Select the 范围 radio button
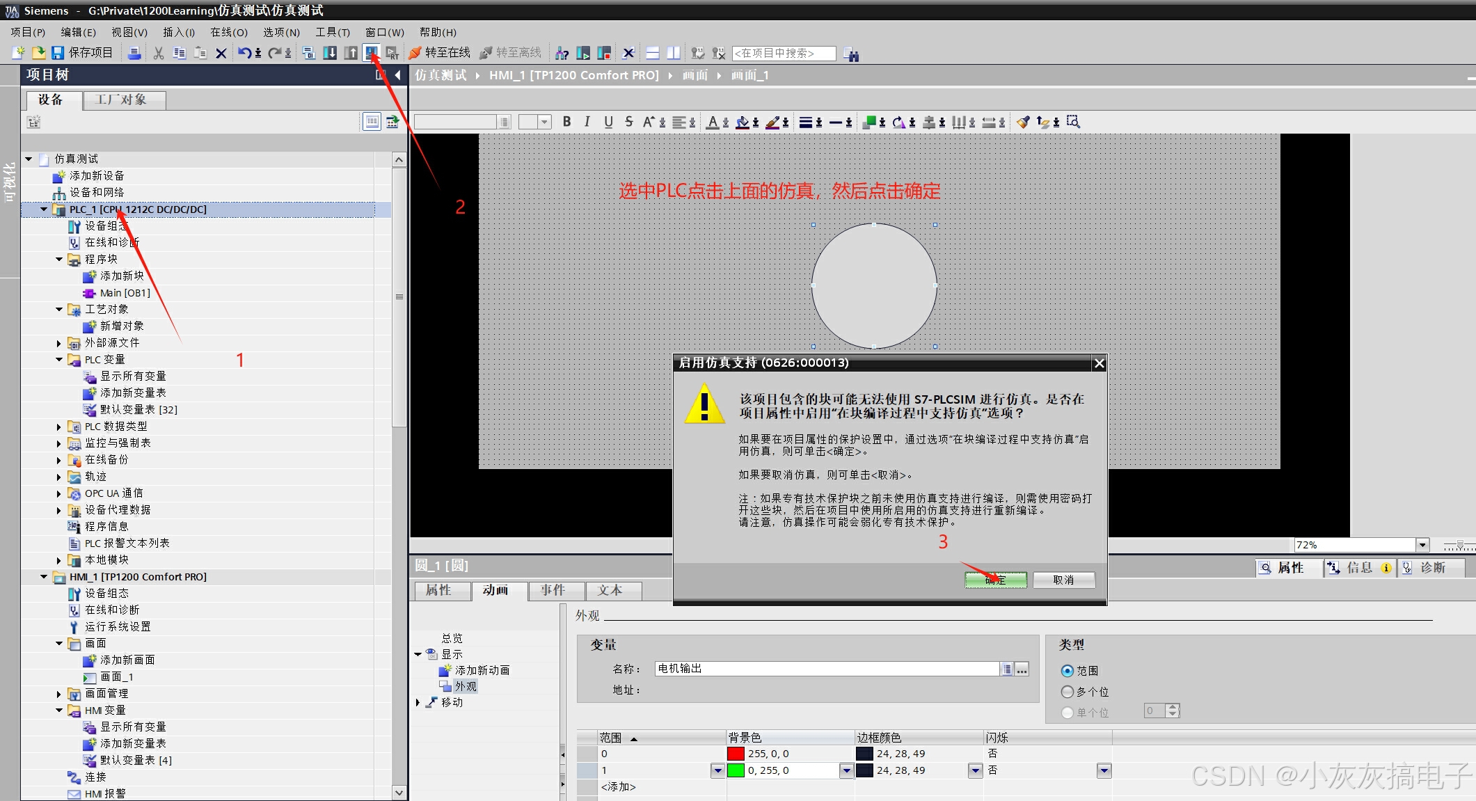This screenshot has width=1476, height=801. (x=1068, y=671)
